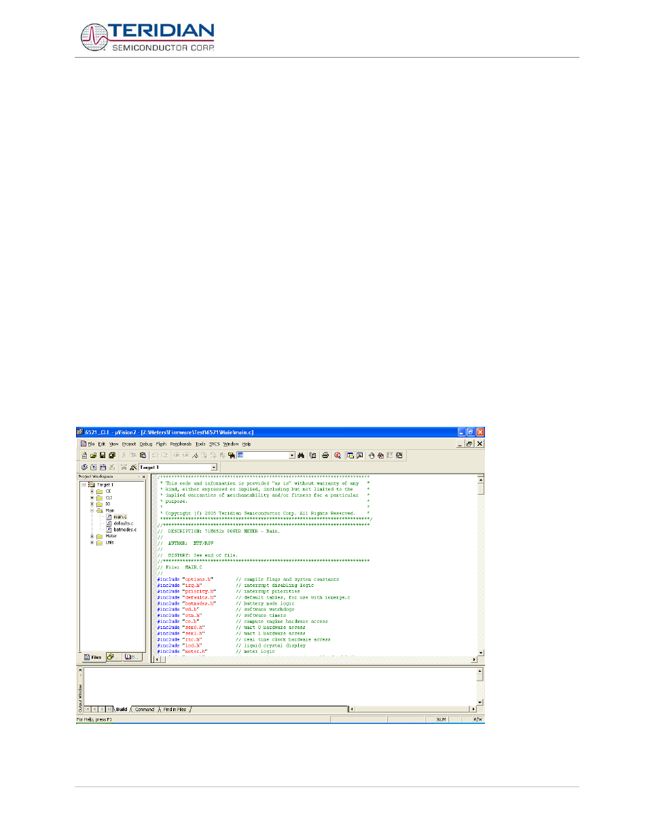Open the Peripherals menu
This screenshot has width=648, height=838.
click(181, 444)
